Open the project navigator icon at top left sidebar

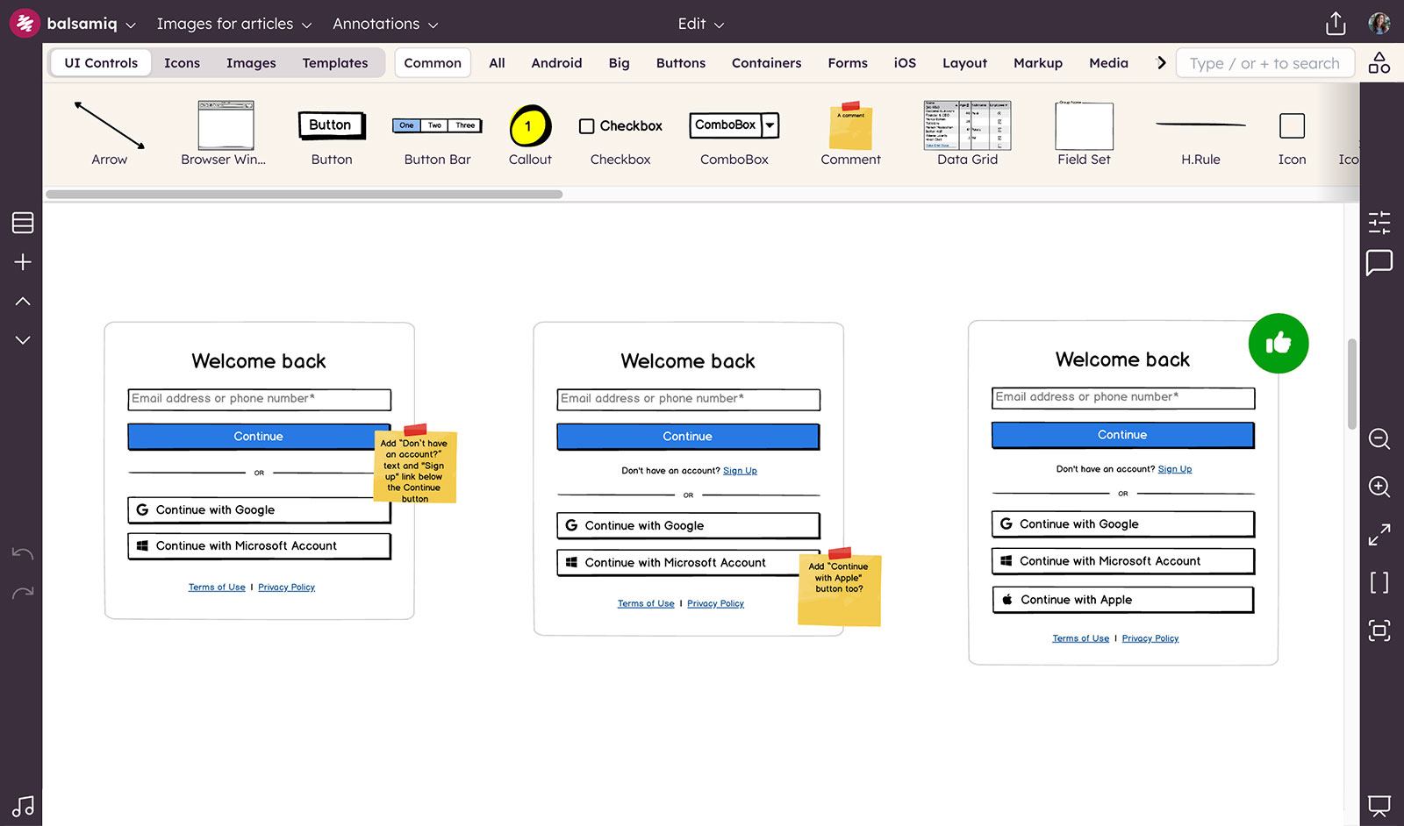click(x=22, y=223)
